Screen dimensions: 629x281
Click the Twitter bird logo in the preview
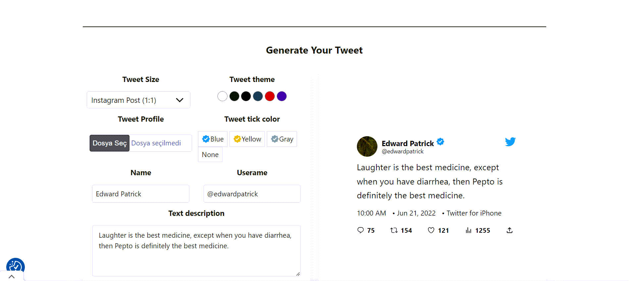click(x=510, y=141)
